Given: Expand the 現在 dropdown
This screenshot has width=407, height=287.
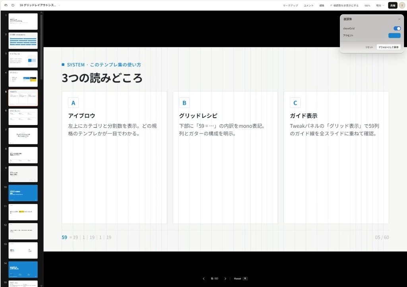Looking at the screenshot, I should (x=380, y=6).
